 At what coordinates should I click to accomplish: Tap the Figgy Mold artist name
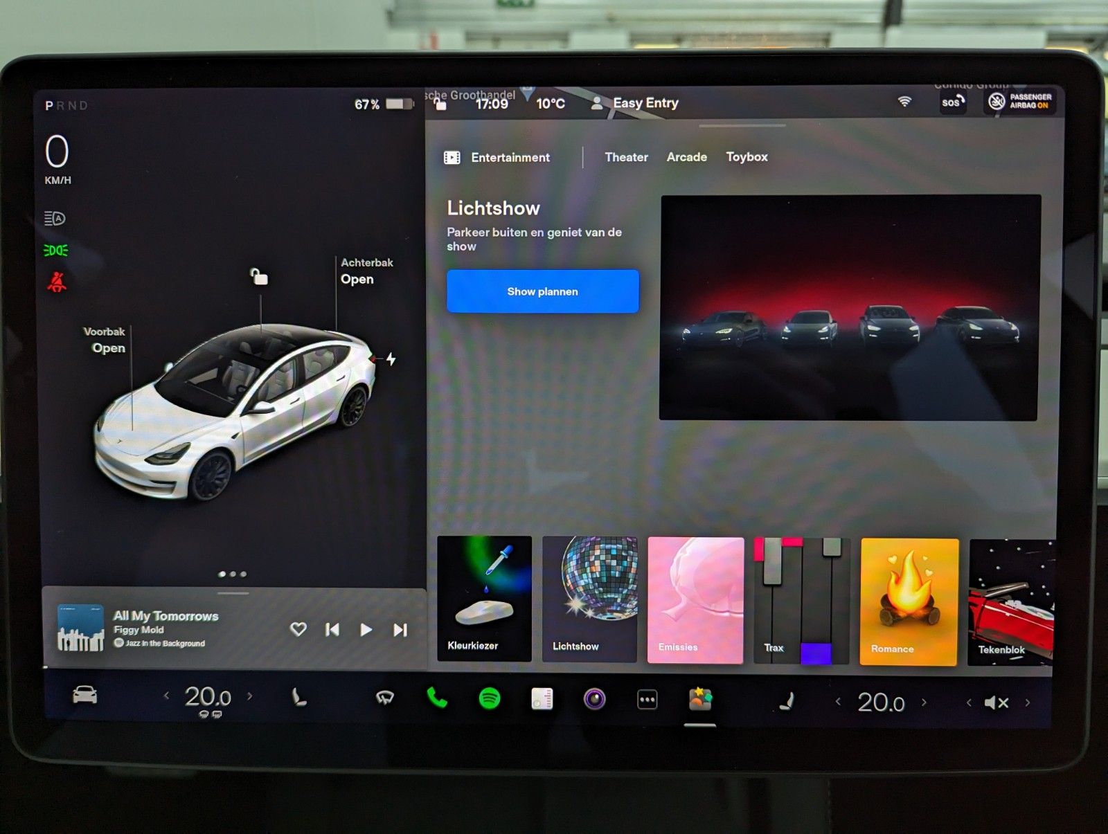(x=138, y=630)
